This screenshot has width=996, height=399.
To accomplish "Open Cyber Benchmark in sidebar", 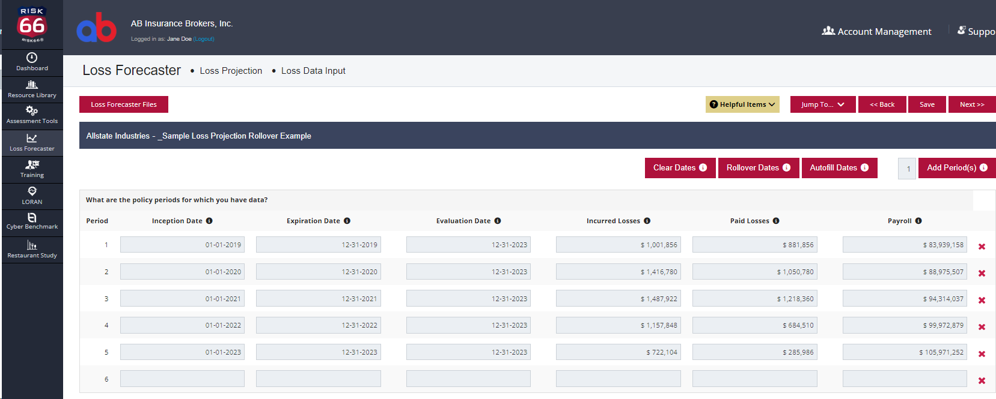I will coord(32,221).
